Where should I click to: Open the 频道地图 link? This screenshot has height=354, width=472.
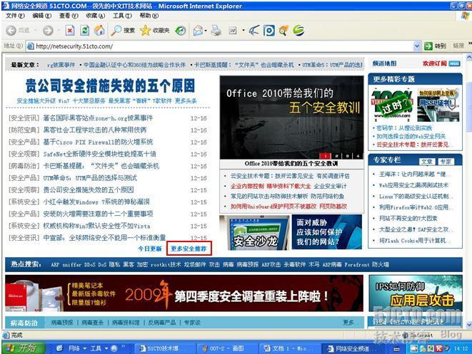tap(384, 63)
